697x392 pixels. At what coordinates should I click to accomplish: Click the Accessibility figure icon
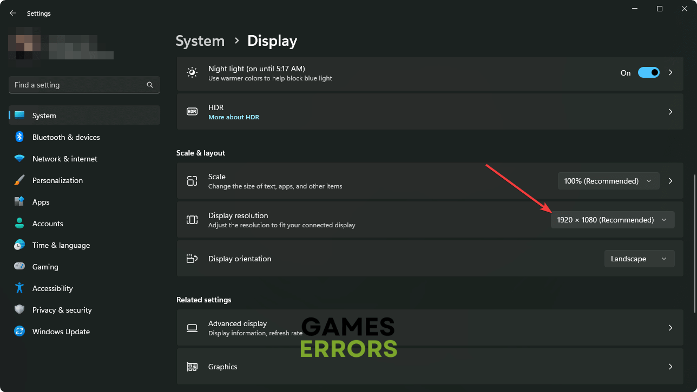(x=19, y=288)
